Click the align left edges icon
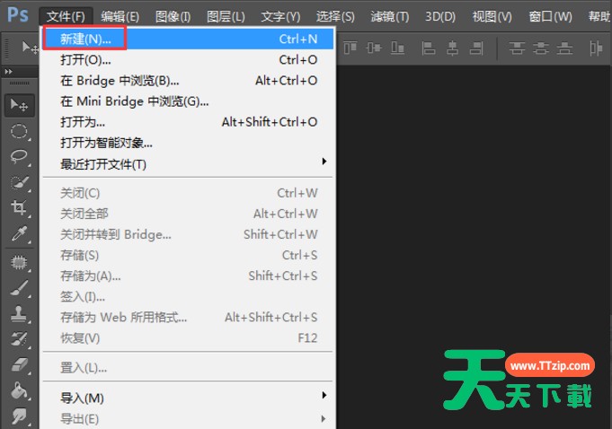The image size is (612, 429). point(429,48)
